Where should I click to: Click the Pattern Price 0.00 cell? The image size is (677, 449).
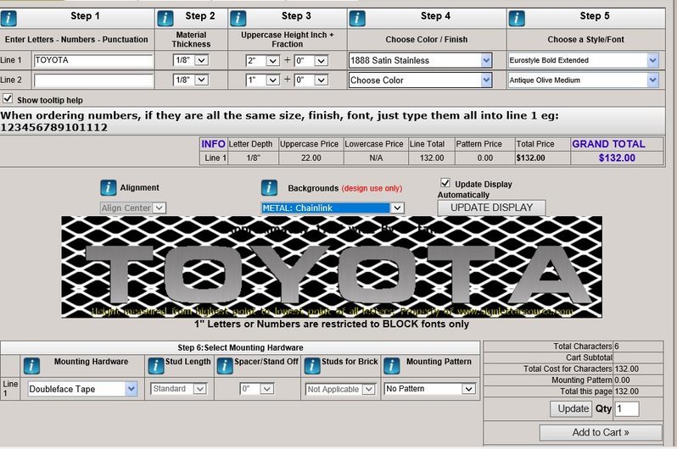point(485,158)
